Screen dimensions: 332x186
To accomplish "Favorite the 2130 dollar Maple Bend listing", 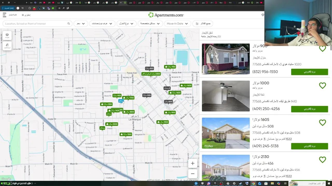I will pyautogui.click(x=322, y=160).
